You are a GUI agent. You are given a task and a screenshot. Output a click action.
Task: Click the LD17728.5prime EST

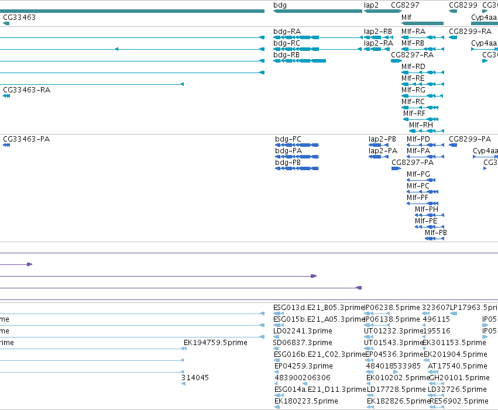click(x=396, y=390)
